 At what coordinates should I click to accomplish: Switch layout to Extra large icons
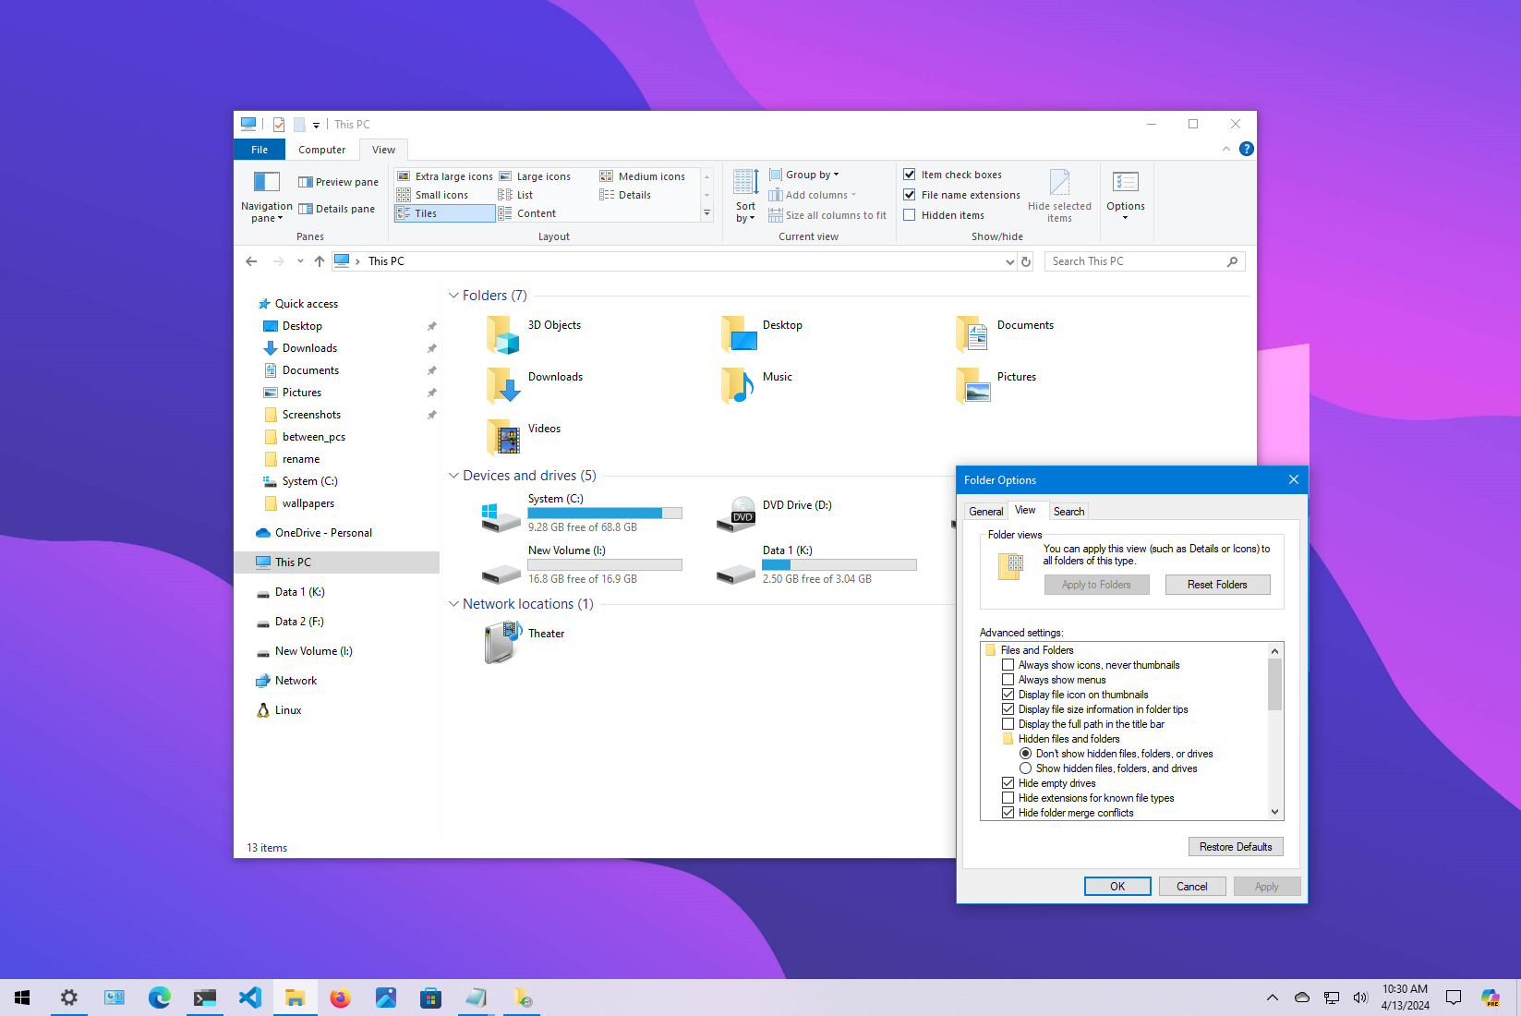coord(445,176)
